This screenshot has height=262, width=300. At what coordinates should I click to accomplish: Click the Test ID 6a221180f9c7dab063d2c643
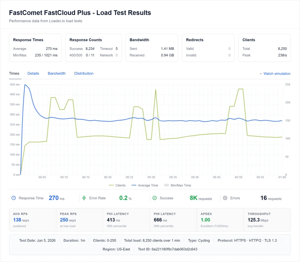pos(168,249)
